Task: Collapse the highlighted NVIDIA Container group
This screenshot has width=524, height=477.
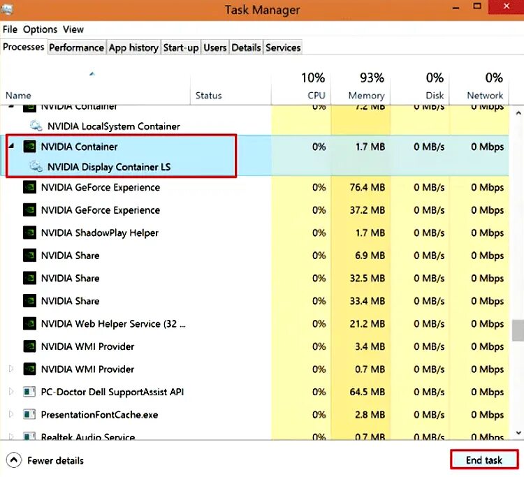Action: click(x=12, y=146)
